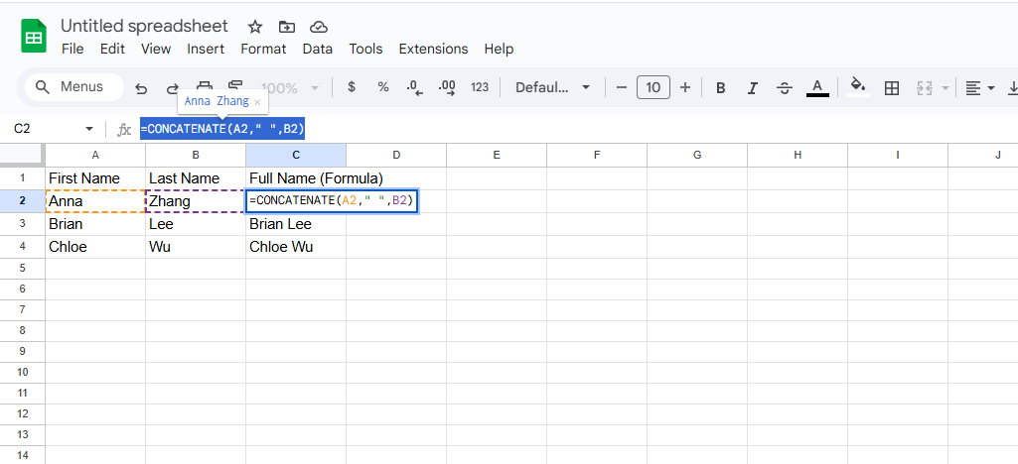The height and width of the screenshot is (464, 1018).
Task: Open the text color picker
Action: point(817,87)
